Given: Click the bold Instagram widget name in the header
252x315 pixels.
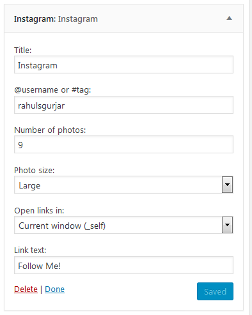Looking at the screenshot, I should pos(35,19).
